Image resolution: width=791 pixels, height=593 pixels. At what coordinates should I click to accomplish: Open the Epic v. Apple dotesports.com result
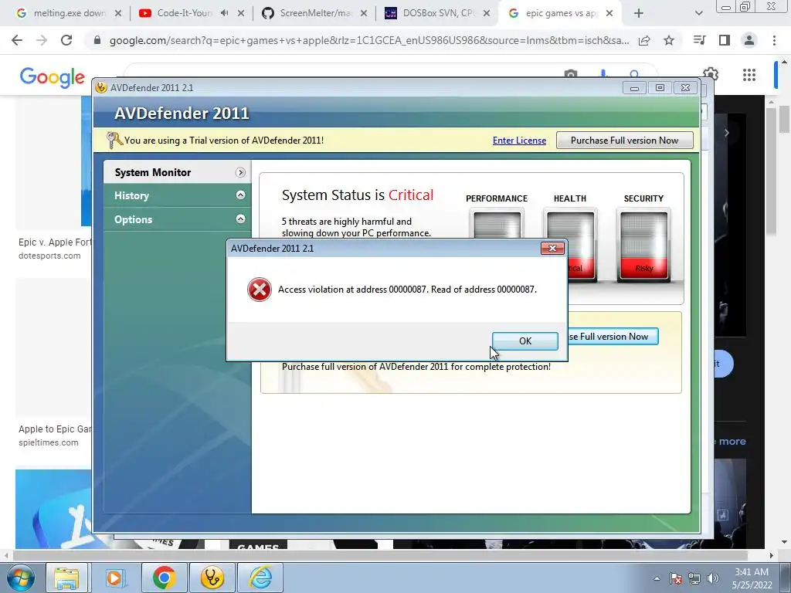tap(55, 248)
